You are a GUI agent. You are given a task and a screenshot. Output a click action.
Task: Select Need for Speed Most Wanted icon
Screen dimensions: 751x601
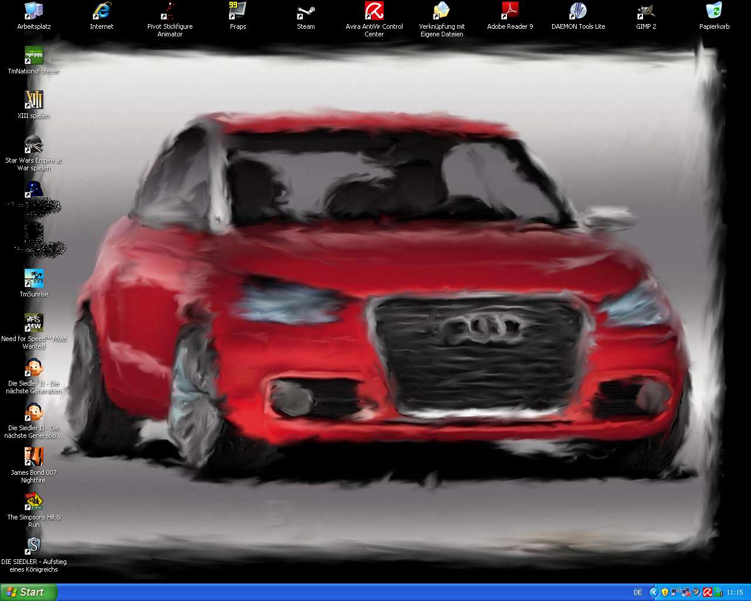(33, 323)
